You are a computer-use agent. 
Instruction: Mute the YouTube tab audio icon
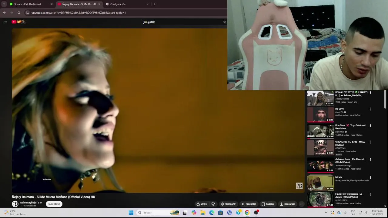tap(95, 4)
